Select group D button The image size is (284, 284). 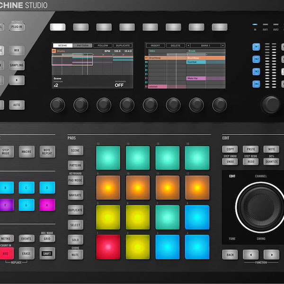tap(47, 187)
